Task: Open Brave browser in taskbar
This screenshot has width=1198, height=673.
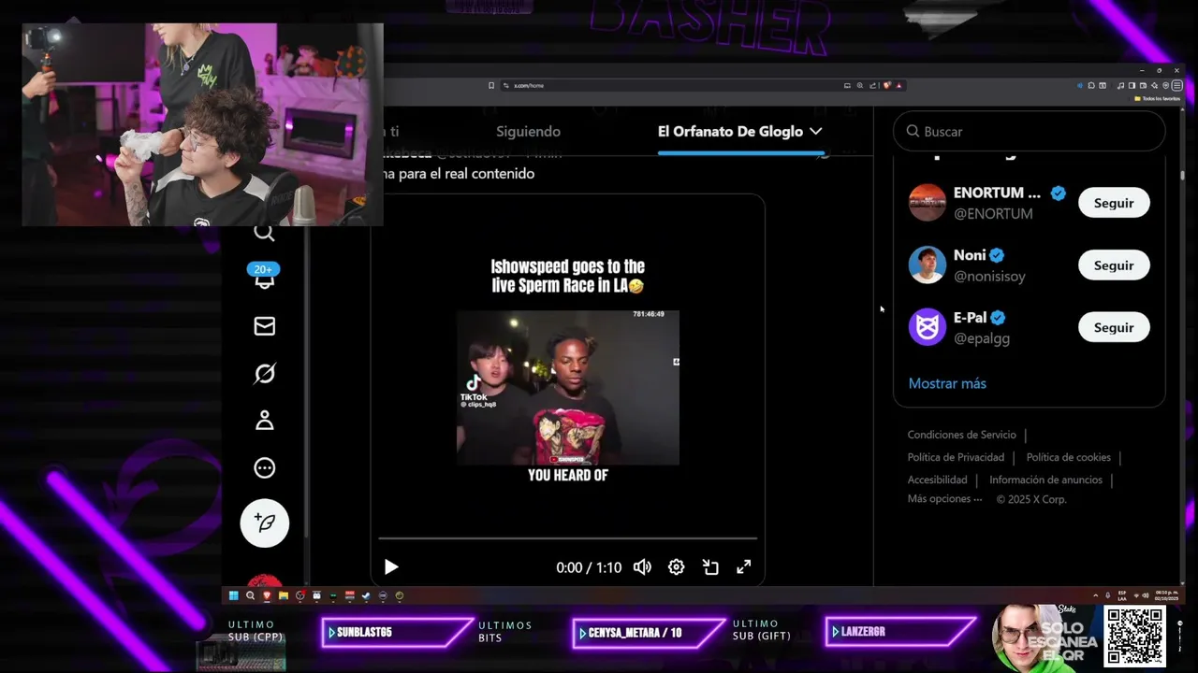Action: pyautogui.click(x=267, y=595)
